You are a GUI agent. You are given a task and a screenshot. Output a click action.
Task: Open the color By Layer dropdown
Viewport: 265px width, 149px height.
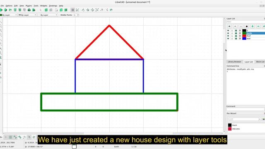[x=8, y=15]
